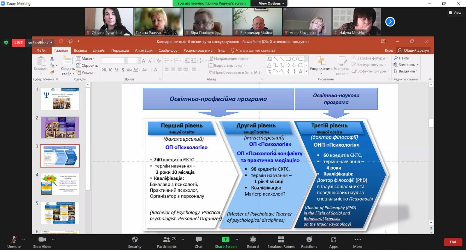Viewport: 466px width, 250px height.
Task: Click the More options icon
Action: (x=358, y=240)
